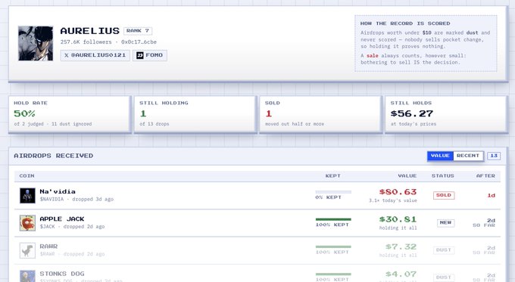Click the AURELIUS profile name
This screenshot has width=515, height=282.
(90, 31)
